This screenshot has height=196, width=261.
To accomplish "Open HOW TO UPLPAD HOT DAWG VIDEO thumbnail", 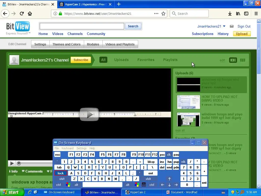I will [x=188, y=102].
